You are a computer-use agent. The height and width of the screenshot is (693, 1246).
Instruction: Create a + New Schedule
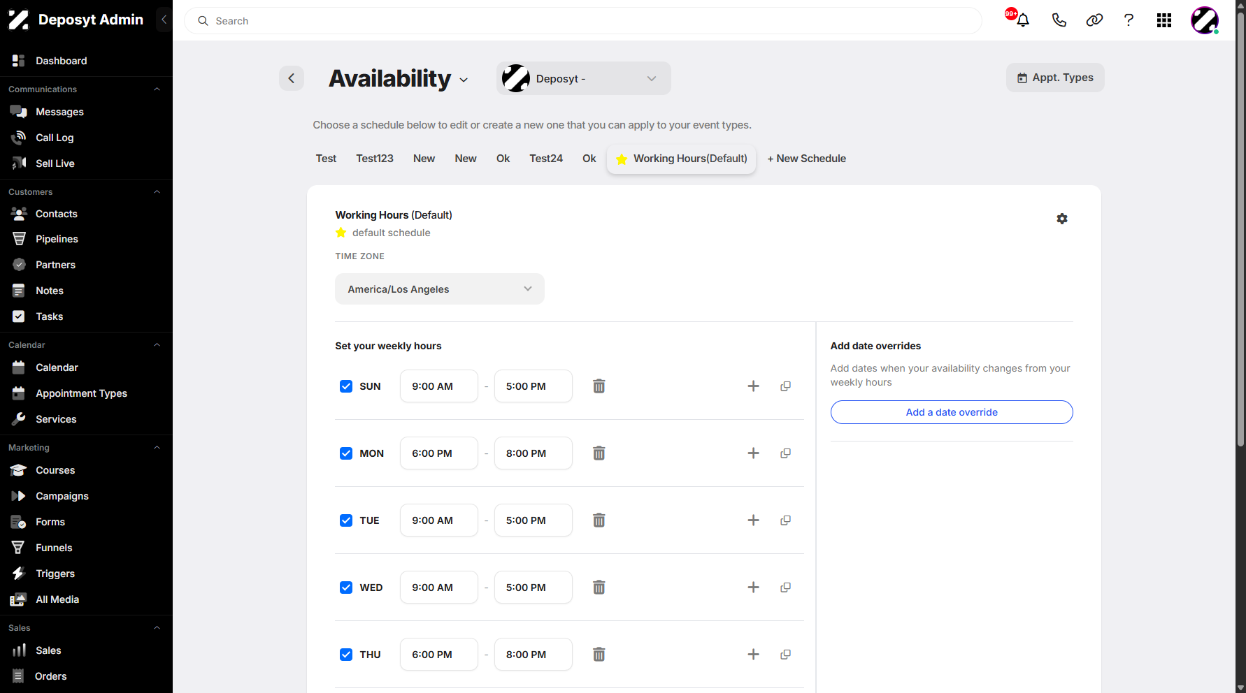pyautogui.click(x=806, y=159)
